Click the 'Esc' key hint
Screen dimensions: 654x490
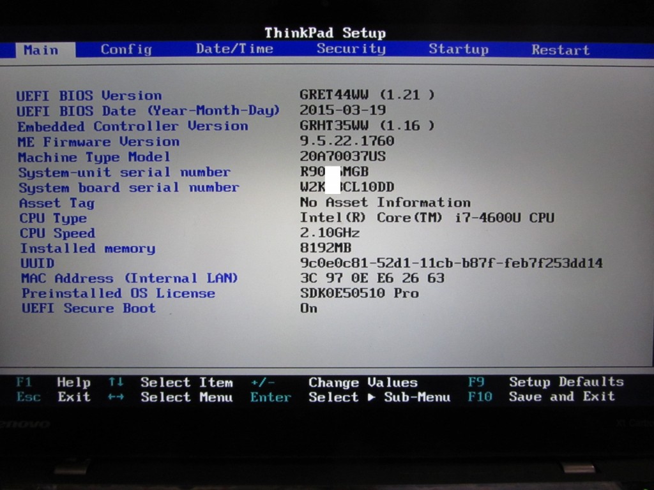28,397
